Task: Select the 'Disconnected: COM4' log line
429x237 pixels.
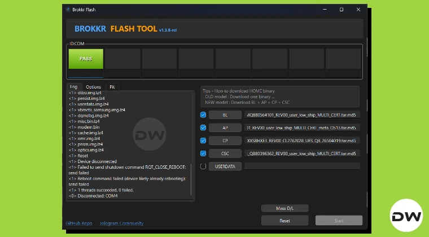Action: [x=93, y=196]
